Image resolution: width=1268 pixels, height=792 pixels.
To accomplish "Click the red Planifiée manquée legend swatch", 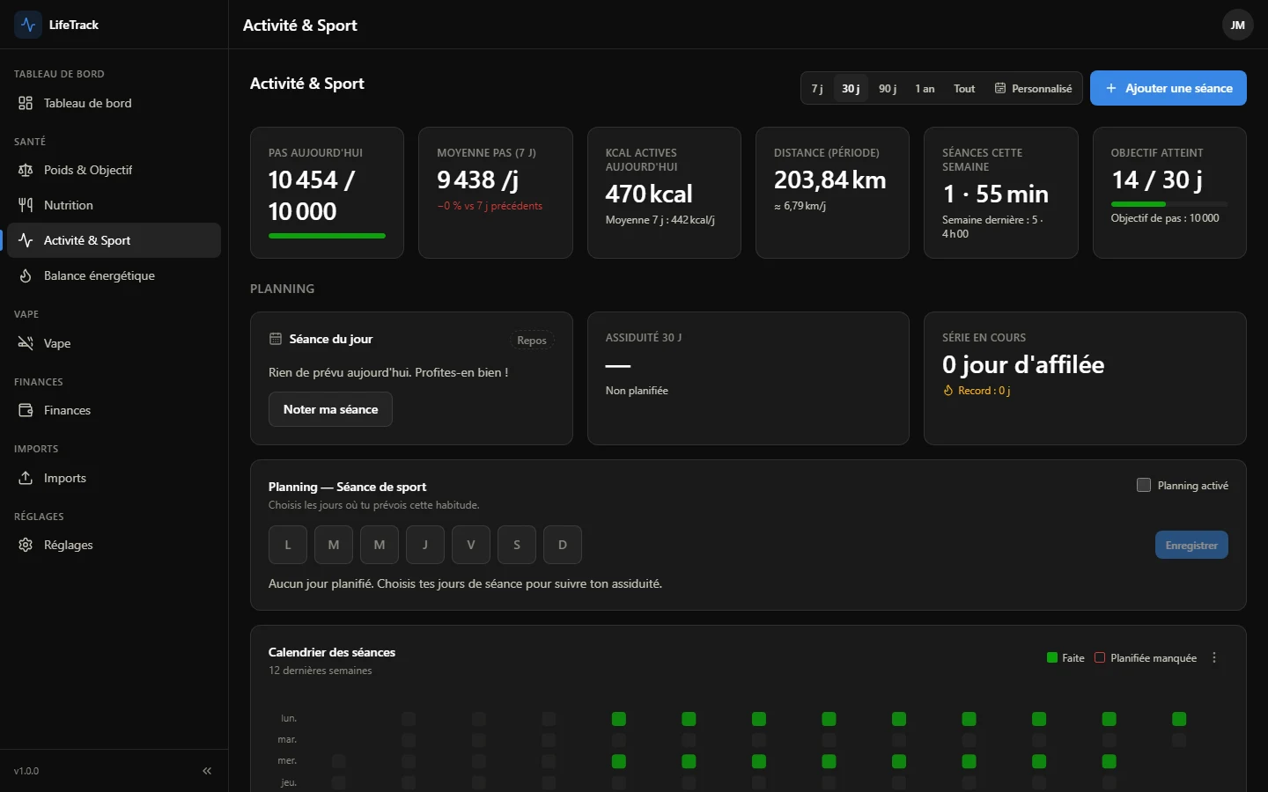I will pos(1100,657).
